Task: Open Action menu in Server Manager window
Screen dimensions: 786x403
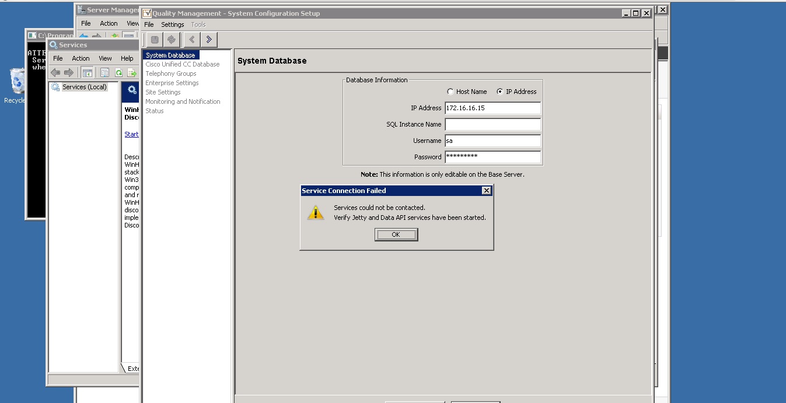Action: [x=109, y=23]
